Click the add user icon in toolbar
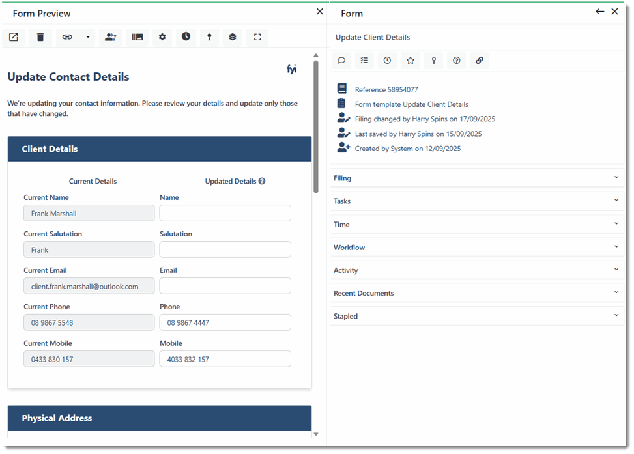 point(111,37)
